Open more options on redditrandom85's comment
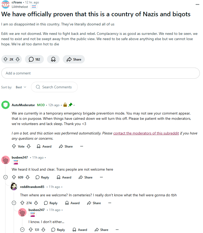Image resolution: width=203 pixels, height=233 pixels. point(110,203)
